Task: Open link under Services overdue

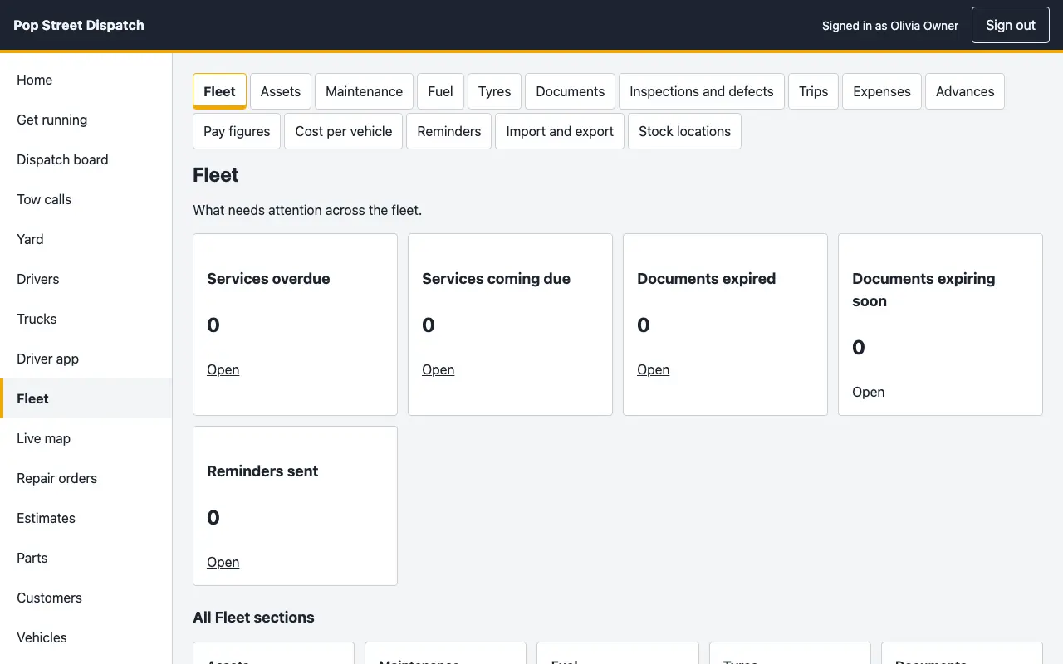Action: click(x=223, y=369)
